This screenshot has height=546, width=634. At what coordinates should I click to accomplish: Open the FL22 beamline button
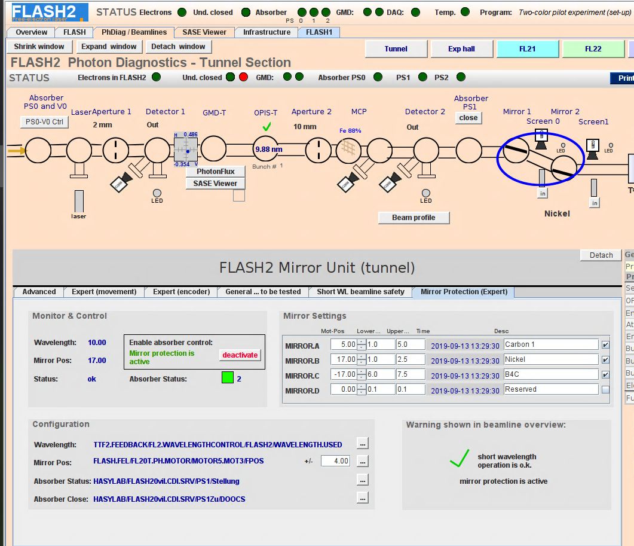pyautogui.click(x=593, y=49)
